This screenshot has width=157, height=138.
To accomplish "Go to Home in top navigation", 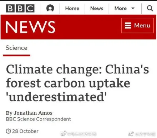I will (x=72, y=8).
